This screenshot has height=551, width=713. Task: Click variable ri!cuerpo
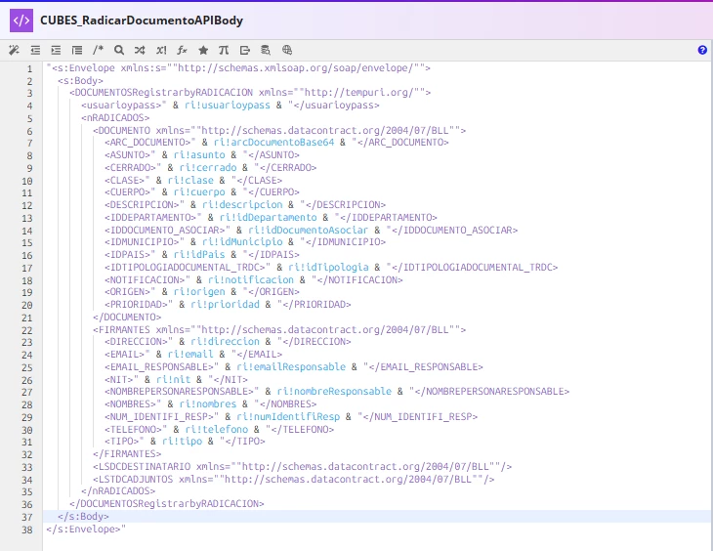[x=199, y=192]
